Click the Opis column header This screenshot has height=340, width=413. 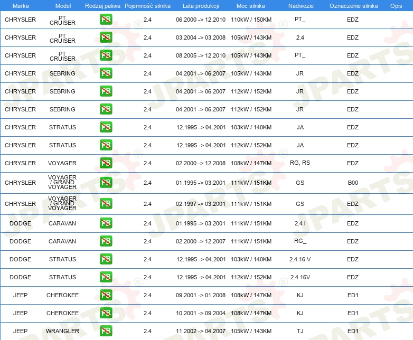396,6
